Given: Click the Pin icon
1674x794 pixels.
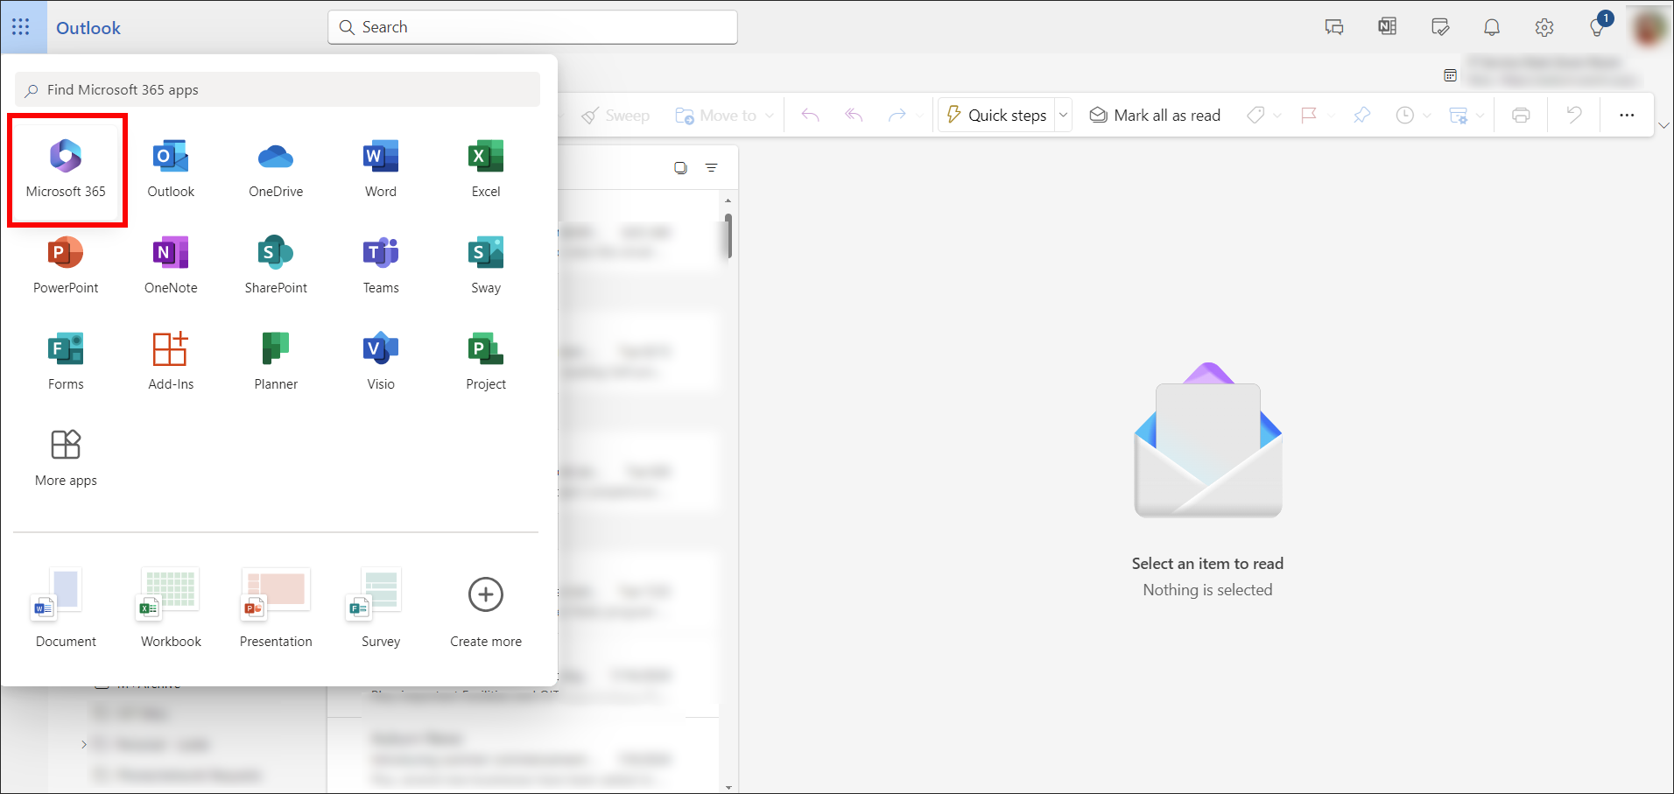Looking at the screenshot, I should click(x=1361, y=116).
